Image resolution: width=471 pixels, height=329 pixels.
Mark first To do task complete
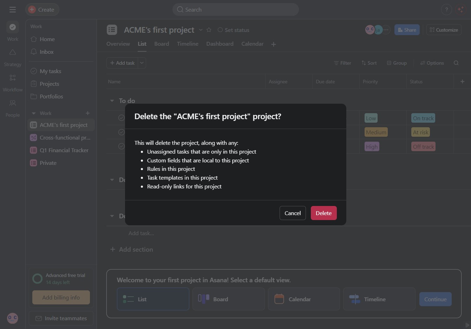click(122, 118)
